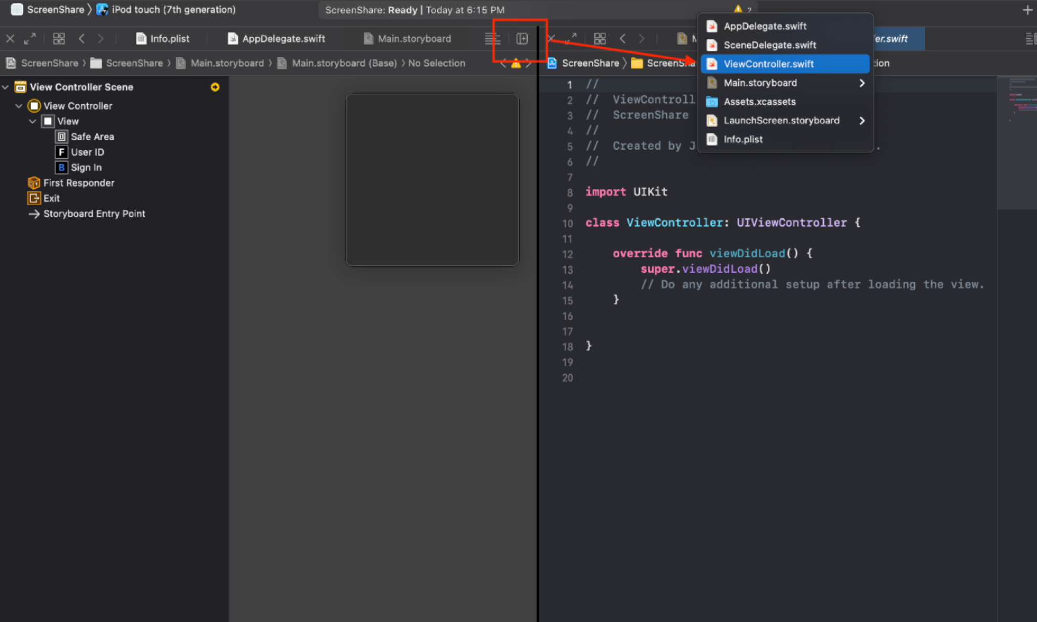Click line number 10 in gutter
Image resolution: width=1037 pixels, height=622 pixels.
568,223
